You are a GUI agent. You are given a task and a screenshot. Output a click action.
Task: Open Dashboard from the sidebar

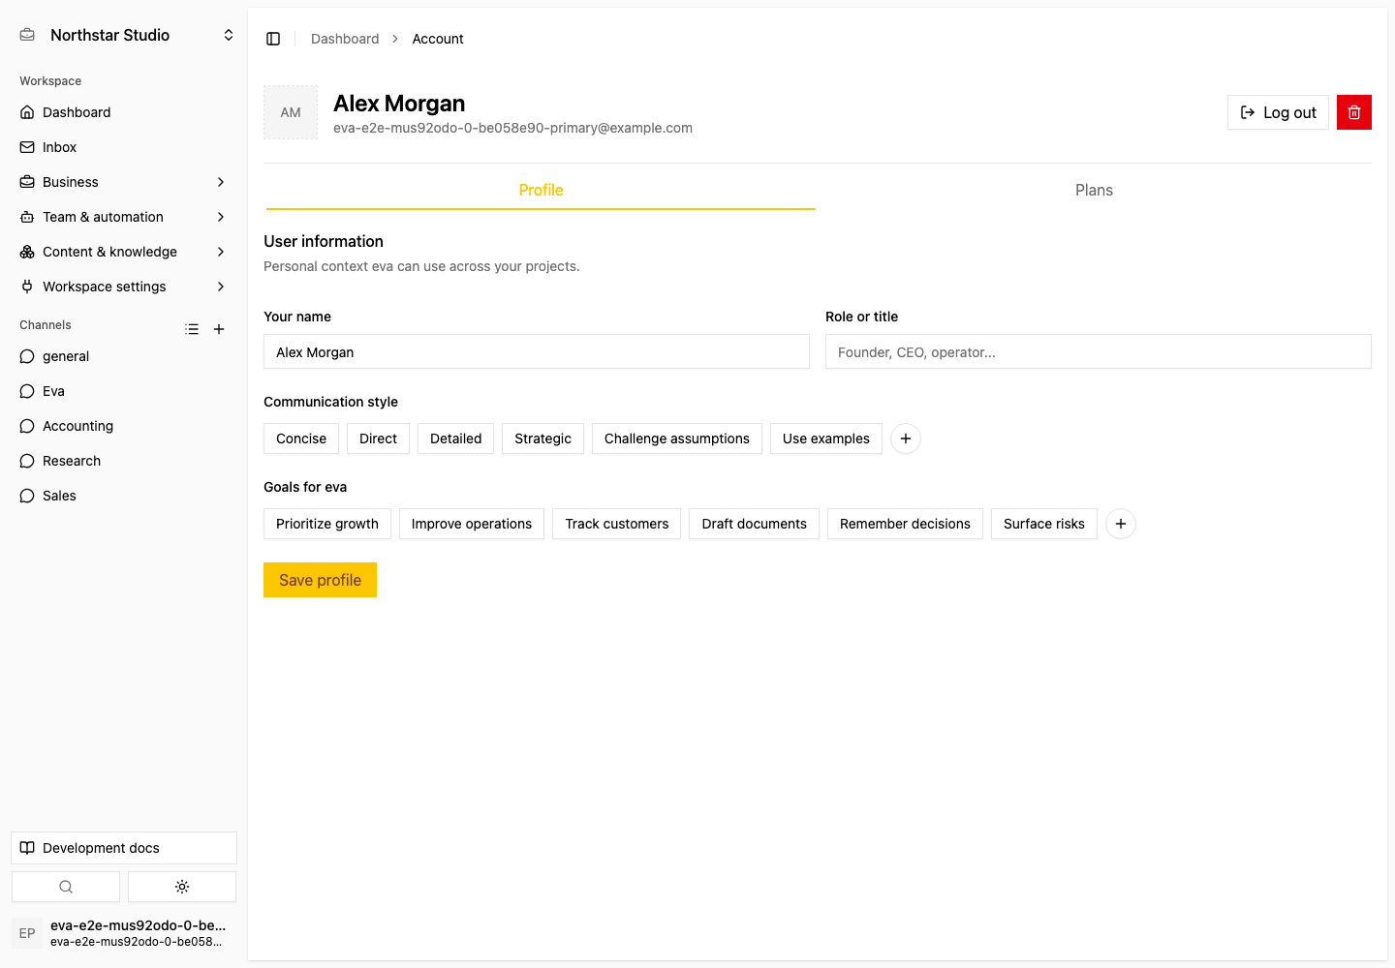(x=124, y=112)
